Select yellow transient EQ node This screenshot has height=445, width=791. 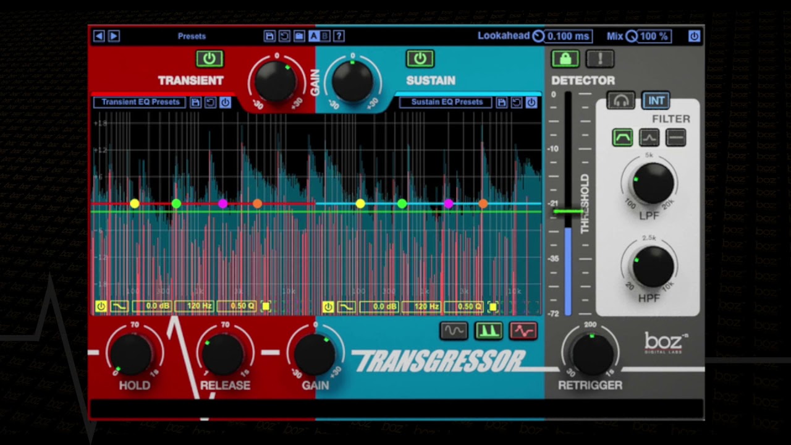pyautogui.click(x=135, y=203)
